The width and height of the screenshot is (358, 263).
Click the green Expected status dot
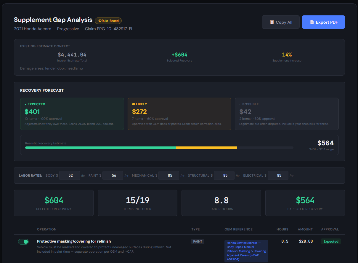(x=25, y=104)
